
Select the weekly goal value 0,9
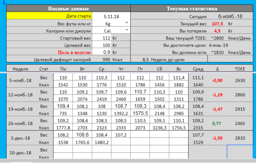107,52
